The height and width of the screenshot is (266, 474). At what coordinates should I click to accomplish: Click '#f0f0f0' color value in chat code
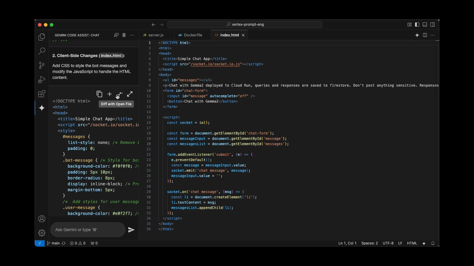pyautogui.click(x=121, y=166)
